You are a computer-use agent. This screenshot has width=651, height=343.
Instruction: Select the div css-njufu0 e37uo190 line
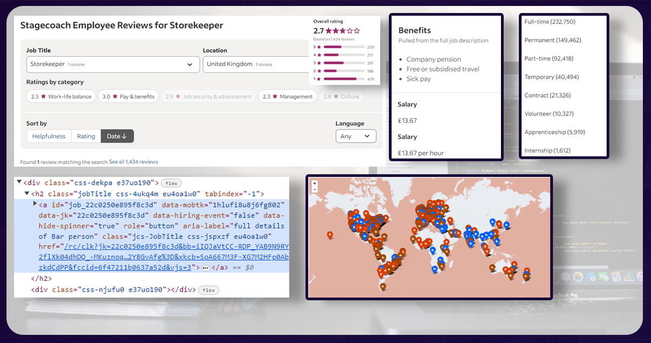(x=113, y=290)
